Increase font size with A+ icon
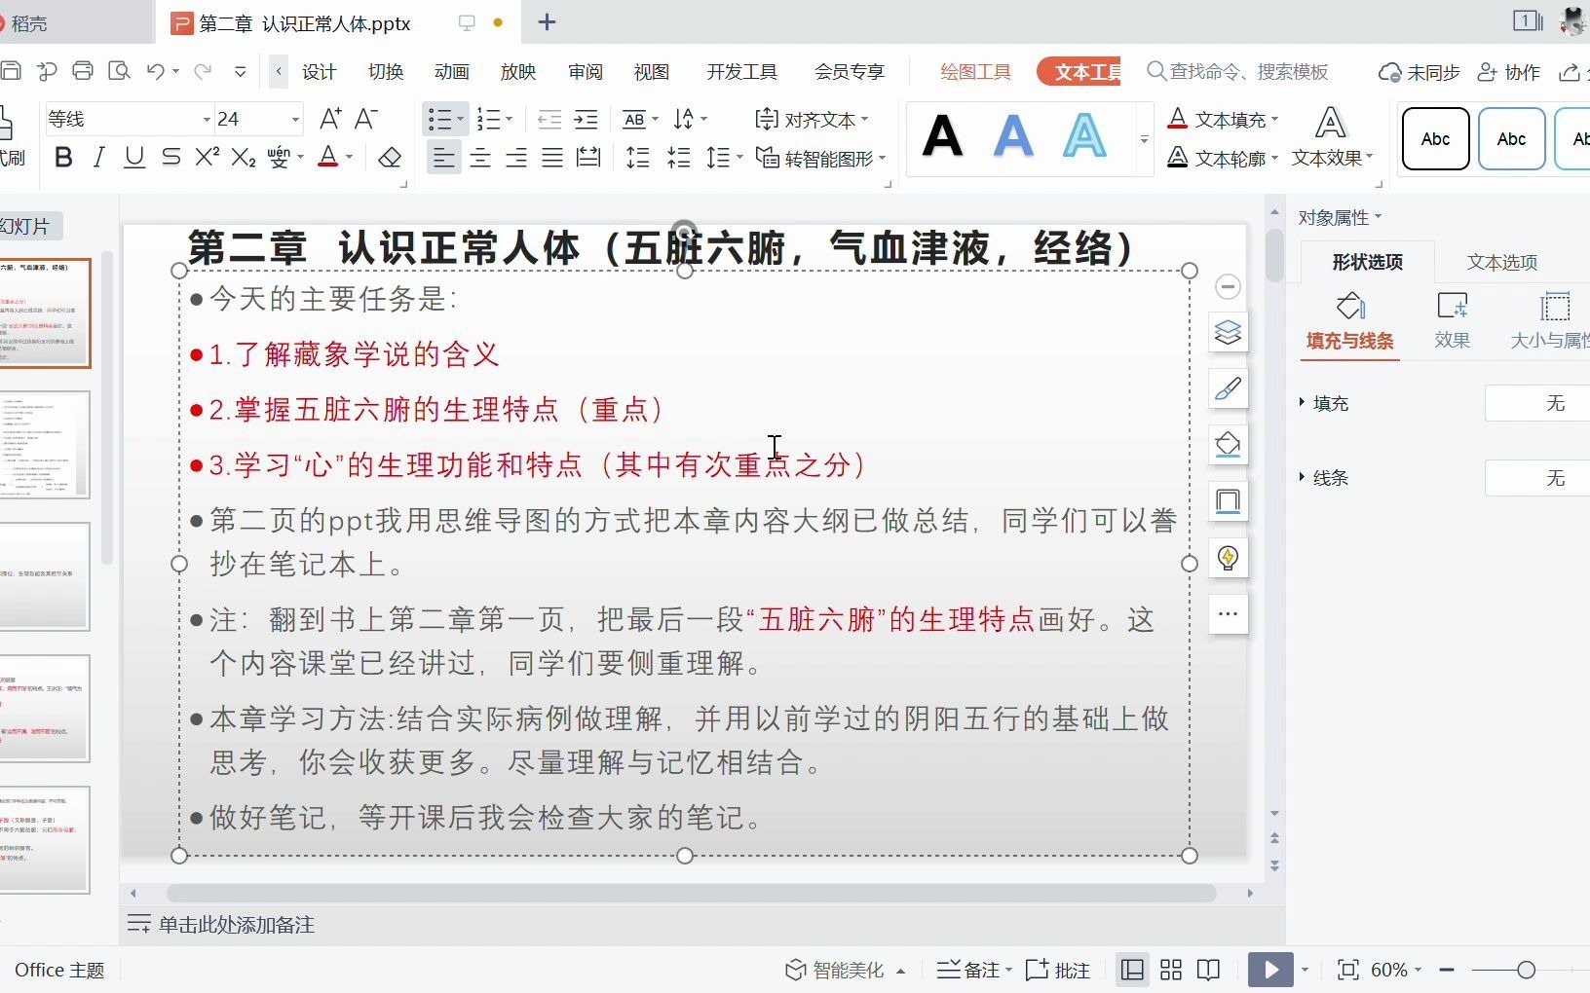Viewport: 1590px width, 993px height. pyautogui.click(x=331, y=119)
